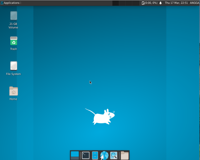Image resolution: width=200 pixels, height=160 pixels.
Task: Open notifications bell in top panel
Action: pos(161,3)
